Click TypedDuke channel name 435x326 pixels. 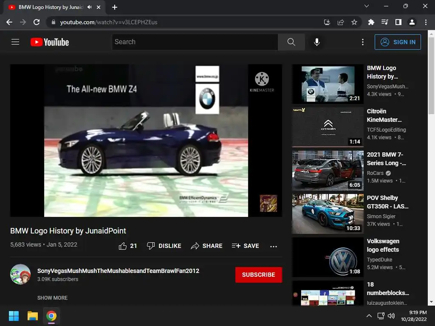(379, 259)
